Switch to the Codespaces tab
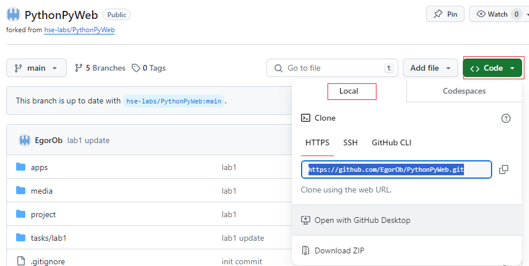The image size is (529, 266). (x=464, y=91)
